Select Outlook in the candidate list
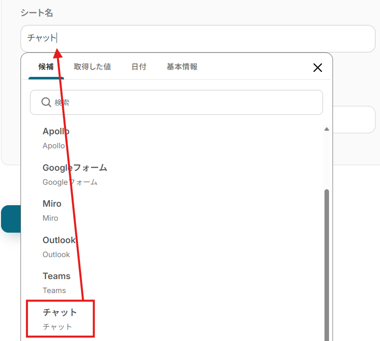380x341 pixels. point(58,247)
